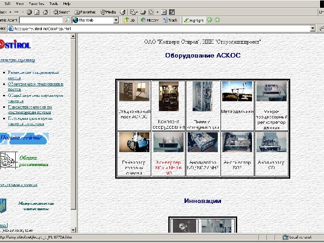The width and height of the screenshot is (324, 243).
Task: Click the first green gear icon after Highlight
Action: coord(210,20)
